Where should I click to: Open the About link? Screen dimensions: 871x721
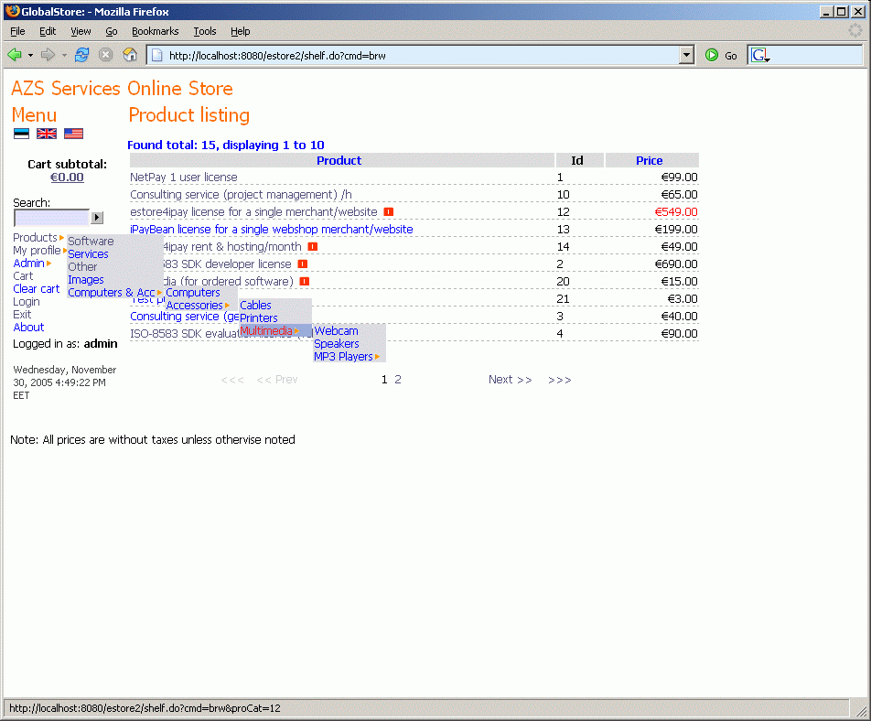tap(28, 328)
